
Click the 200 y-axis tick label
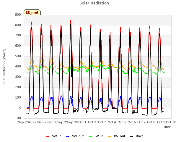(x=18, y=87)
